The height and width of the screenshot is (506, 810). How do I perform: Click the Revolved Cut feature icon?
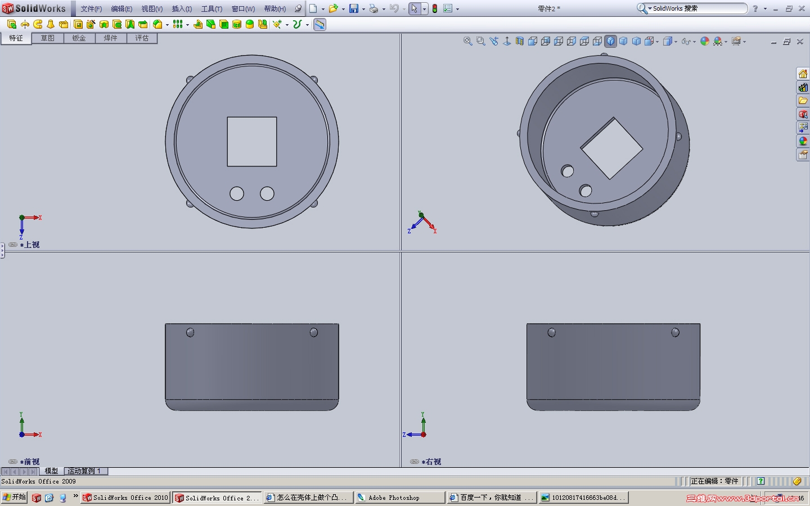point(104,24)
